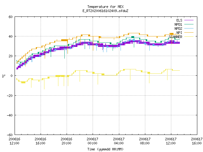This screenshot has height=152, width=203.
Task: Click the filename E_RT20200616102409.sfduZ subtitle
Action: [105, 11]
